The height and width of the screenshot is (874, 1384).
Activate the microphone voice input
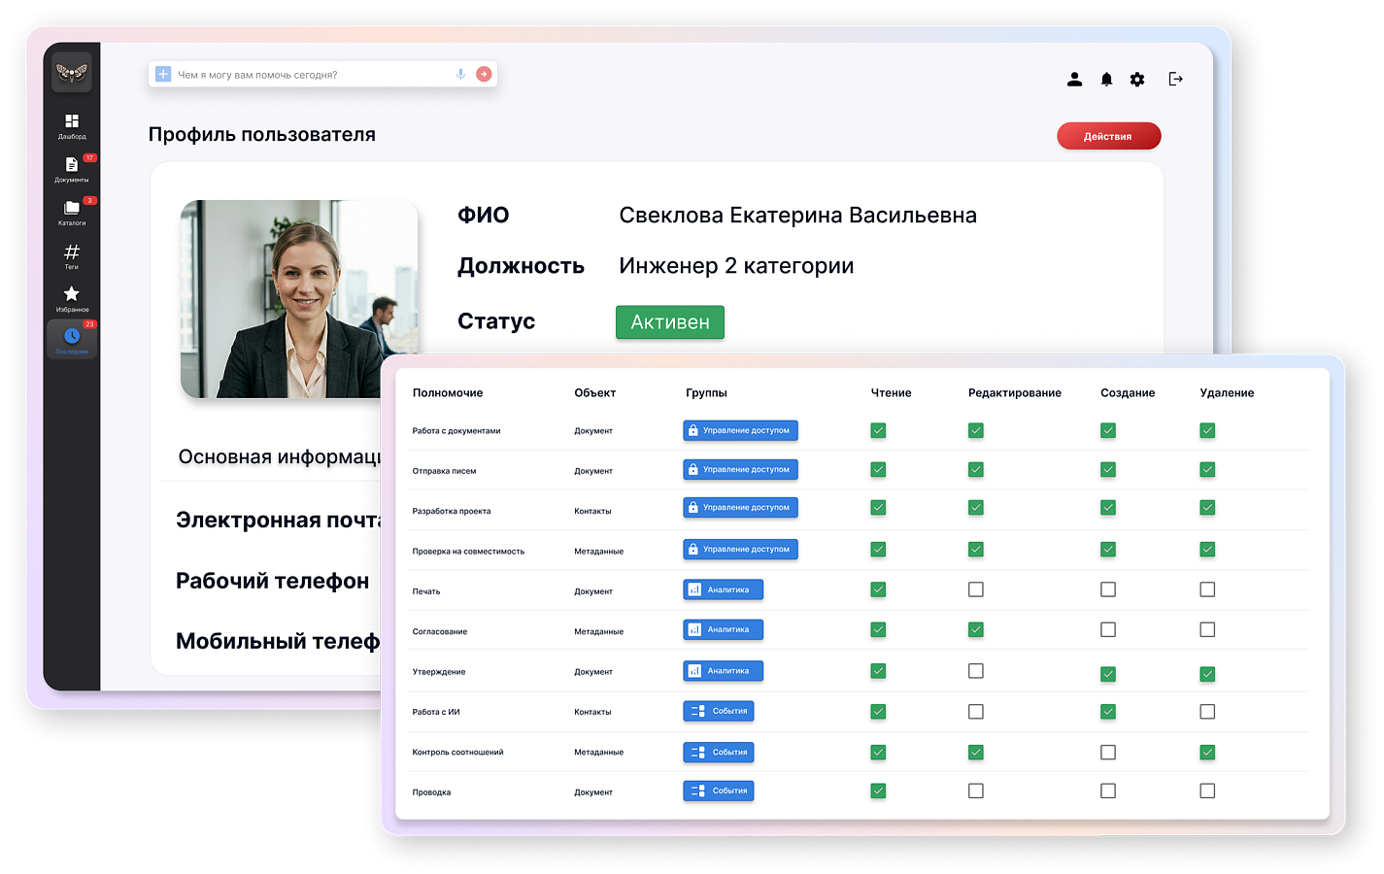[460, 74]
